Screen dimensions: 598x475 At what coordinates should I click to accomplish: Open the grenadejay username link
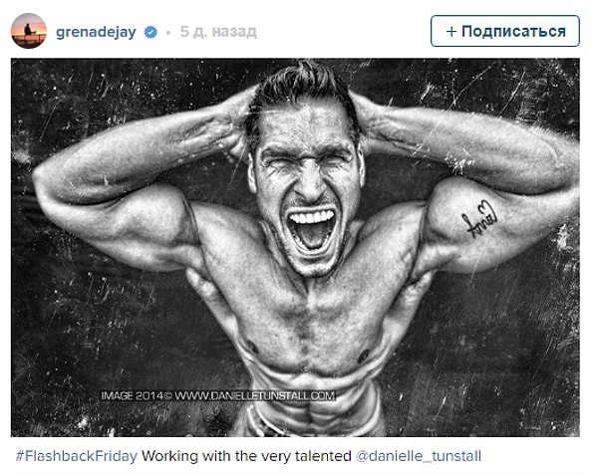point(96,32)
